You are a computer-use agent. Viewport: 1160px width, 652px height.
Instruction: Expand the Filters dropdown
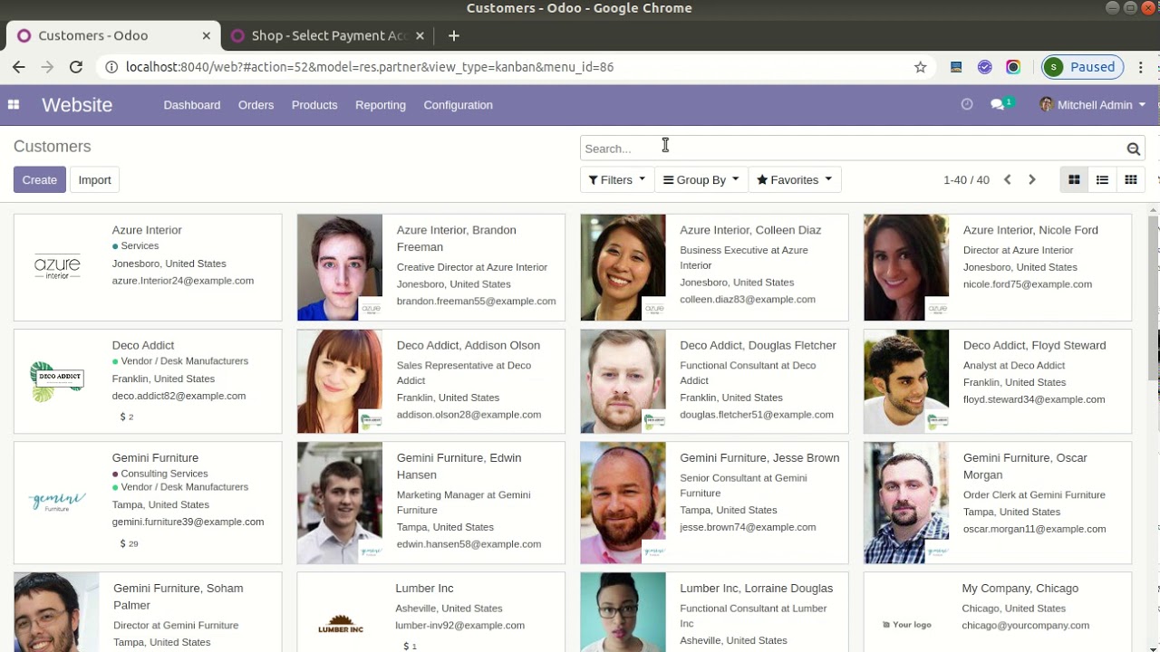pos(617,180)
